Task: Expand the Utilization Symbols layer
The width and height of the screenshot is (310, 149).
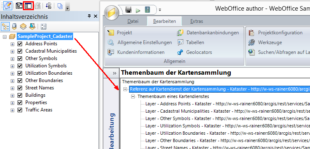Action: [12, 66]
